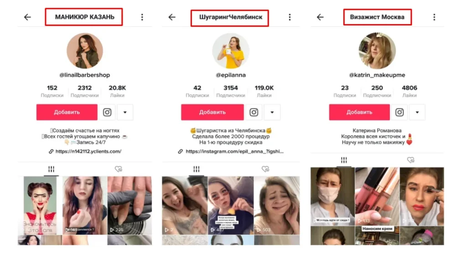Click Добавить button on МАНИКЮР КАЗАНЬ profile
This screenshot has width=467, height=258.
(x=67, y=112)
